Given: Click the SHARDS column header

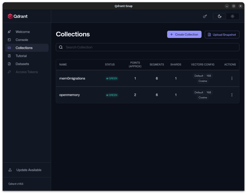Looking at the screenshot, I should [176, 64].
